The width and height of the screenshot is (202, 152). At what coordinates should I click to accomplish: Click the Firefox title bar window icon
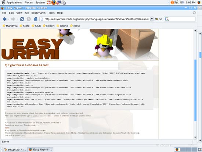click(x=2, y=8)
